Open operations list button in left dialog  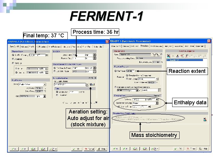(x=53, y=149)
